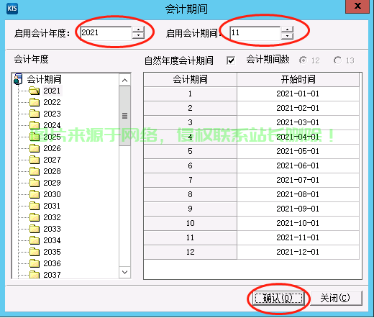The width and height of the screenshot is (374, 318).
Task: Select the 2029 folder icon
Action: tap(35, 183)
